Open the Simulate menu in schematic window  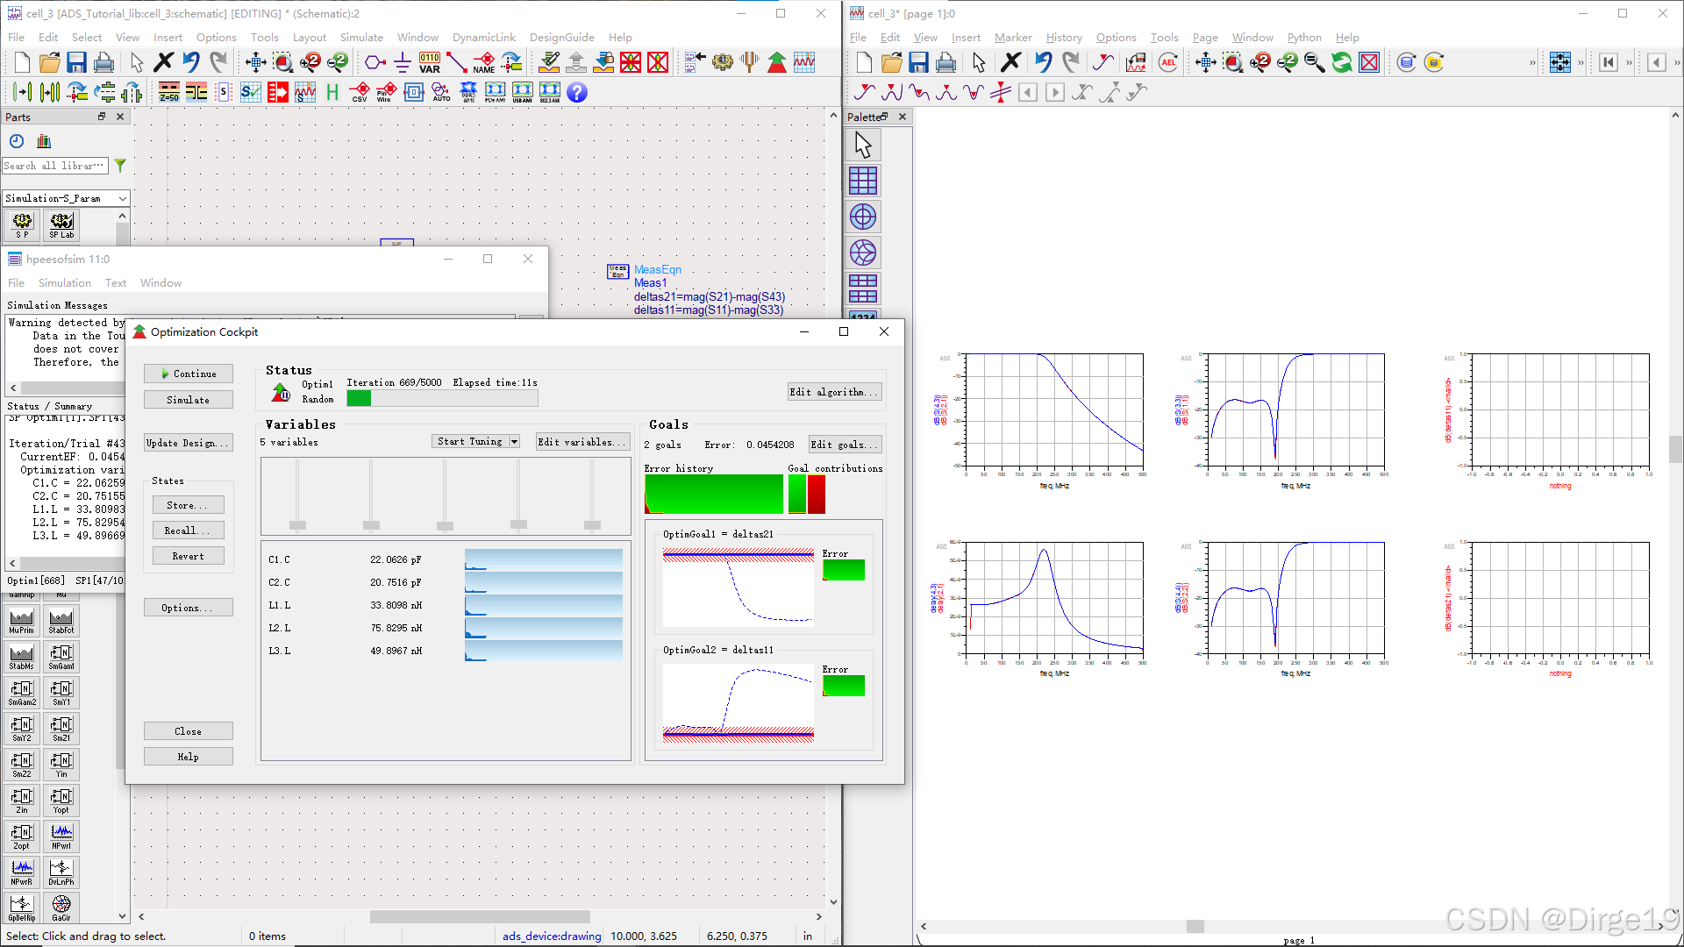361,38
